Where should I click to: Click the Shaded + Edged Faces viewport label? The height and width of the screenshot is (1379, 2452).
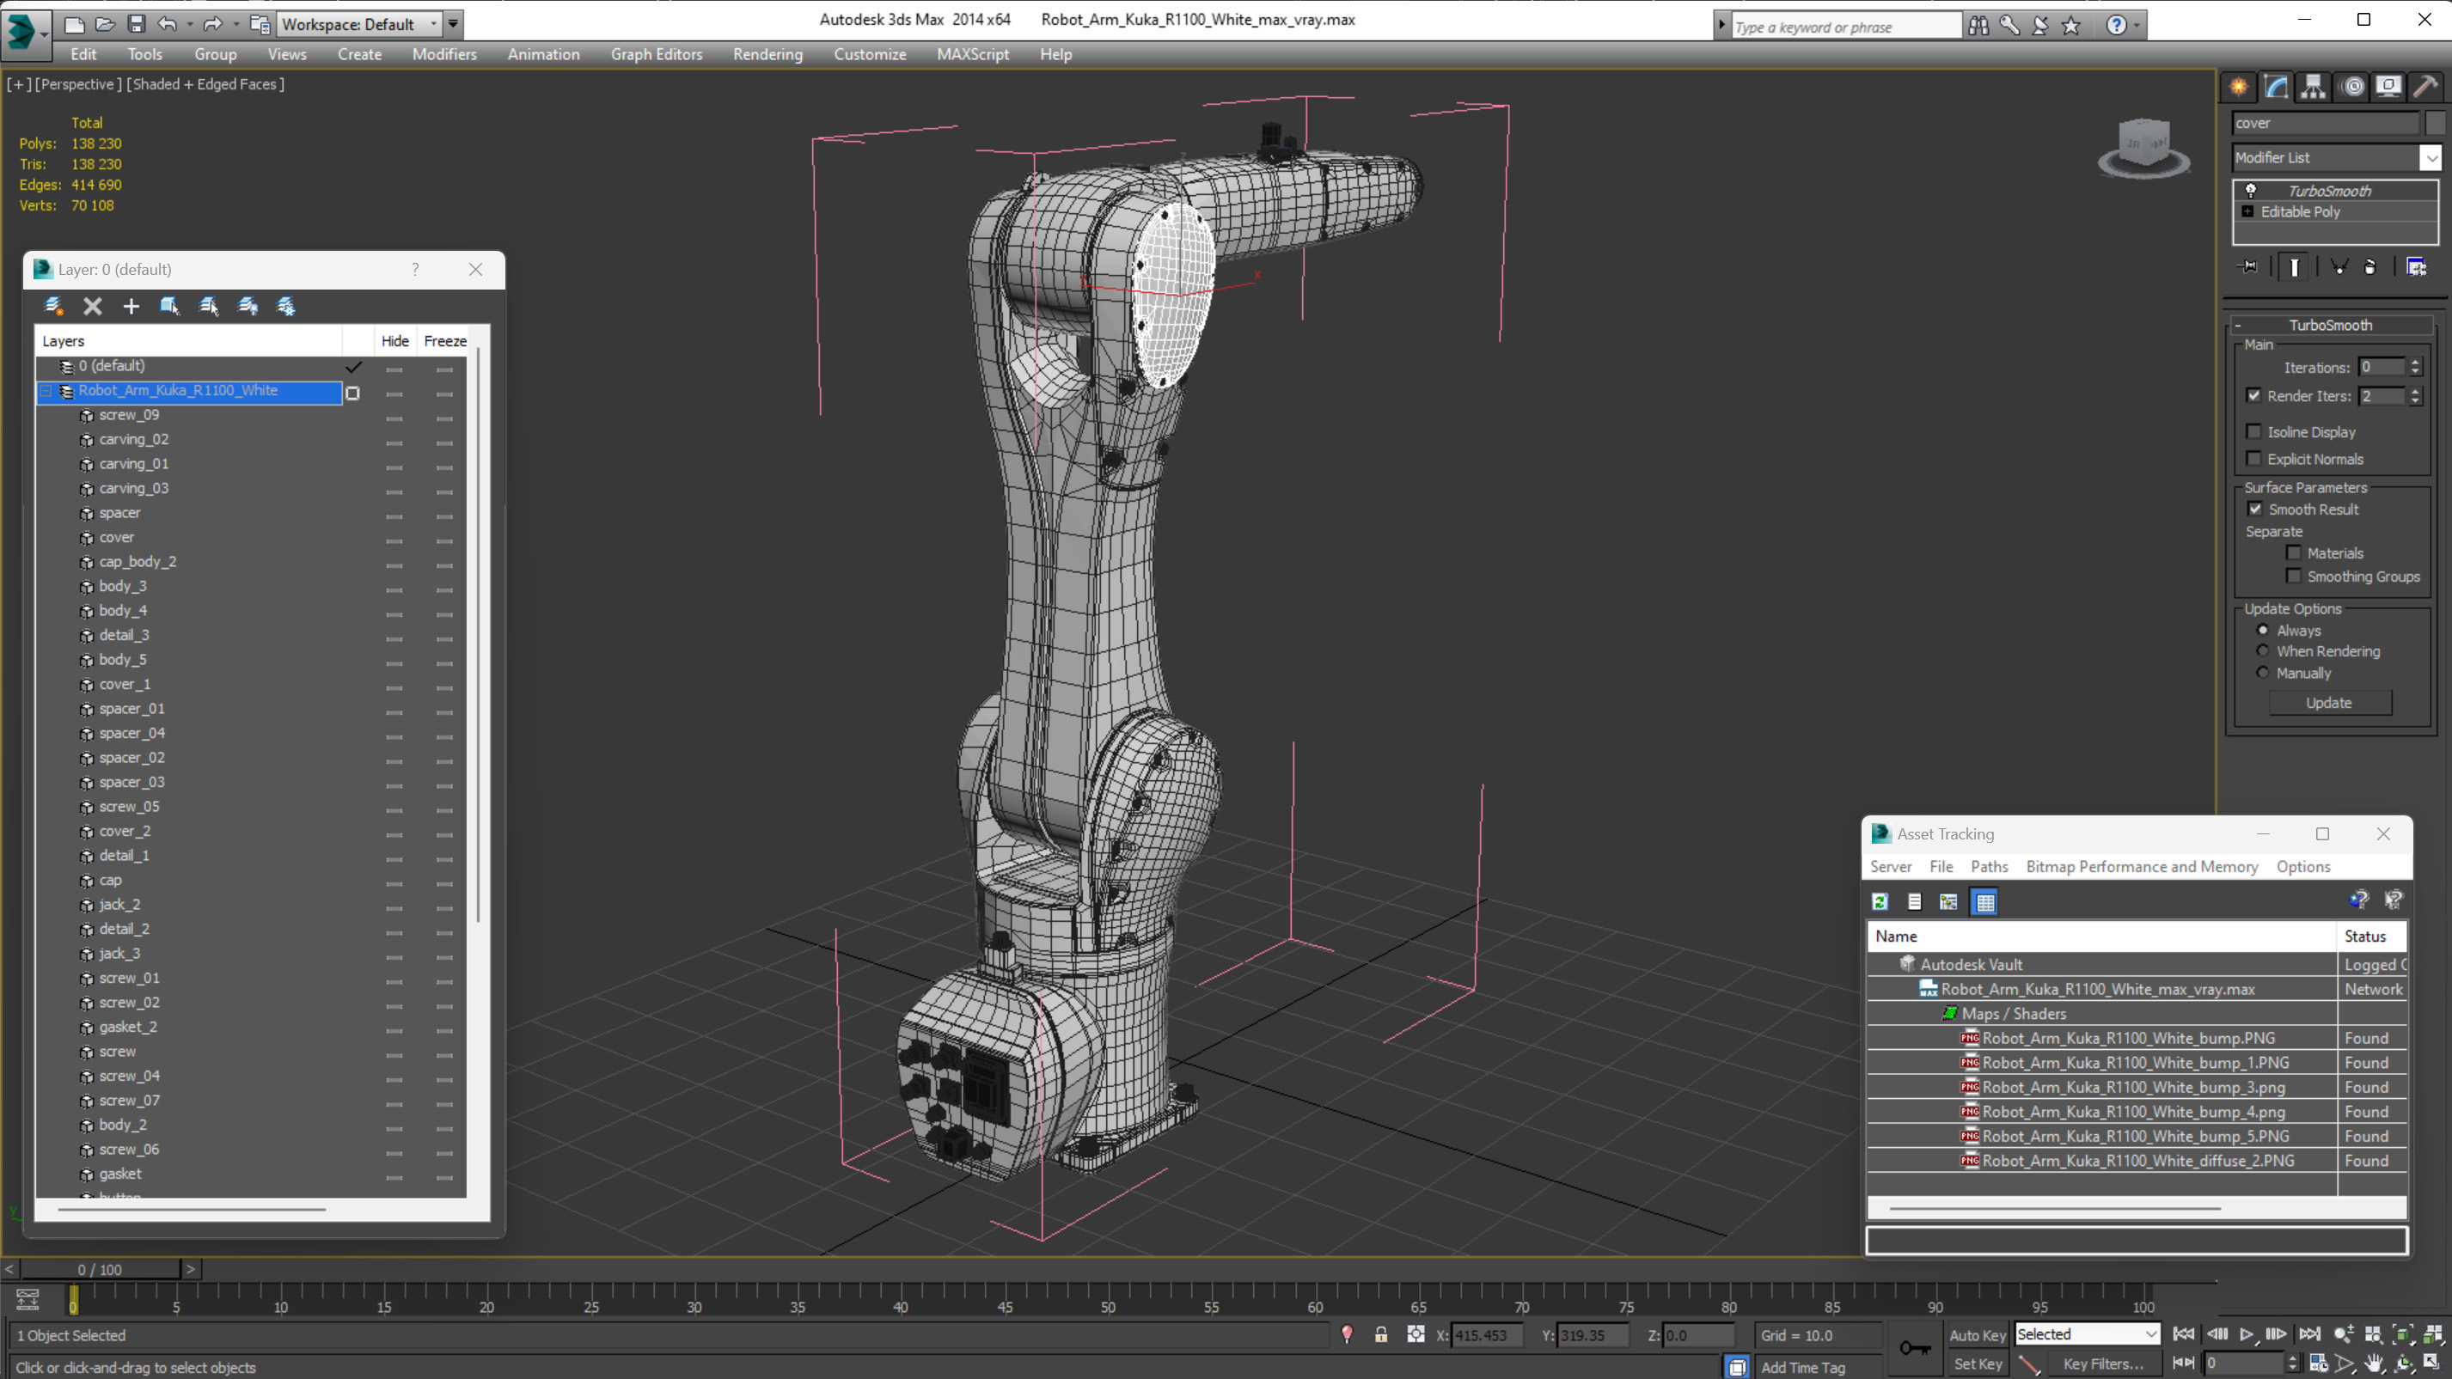(205, 85)
